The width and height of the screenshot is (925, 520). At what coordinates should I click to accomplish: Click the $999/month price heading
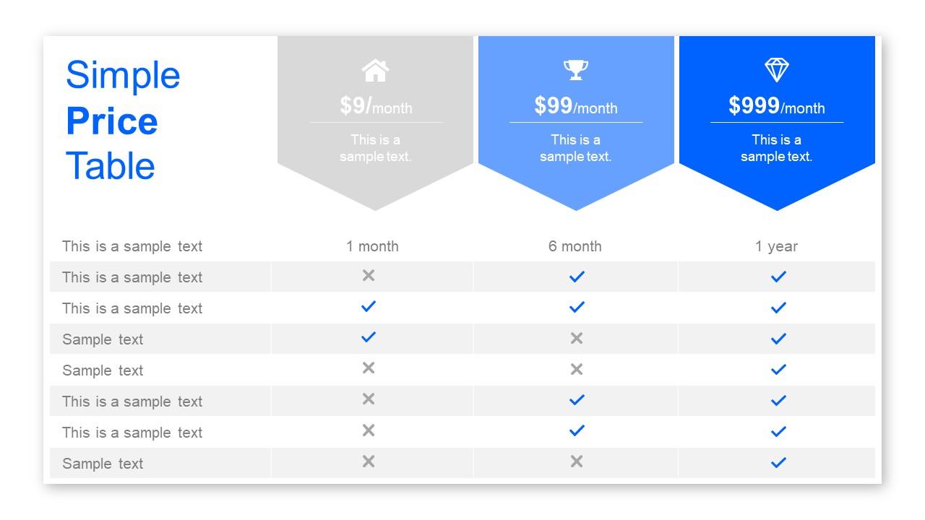(777, 107)
